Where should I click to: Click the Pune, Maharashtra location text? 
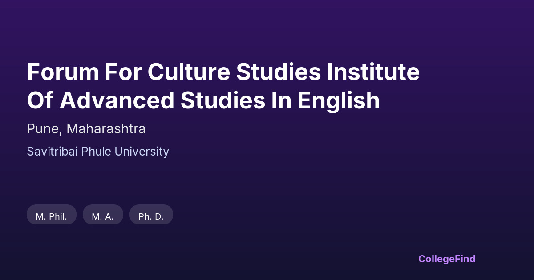pyautogui.click(x=86, y=129)
